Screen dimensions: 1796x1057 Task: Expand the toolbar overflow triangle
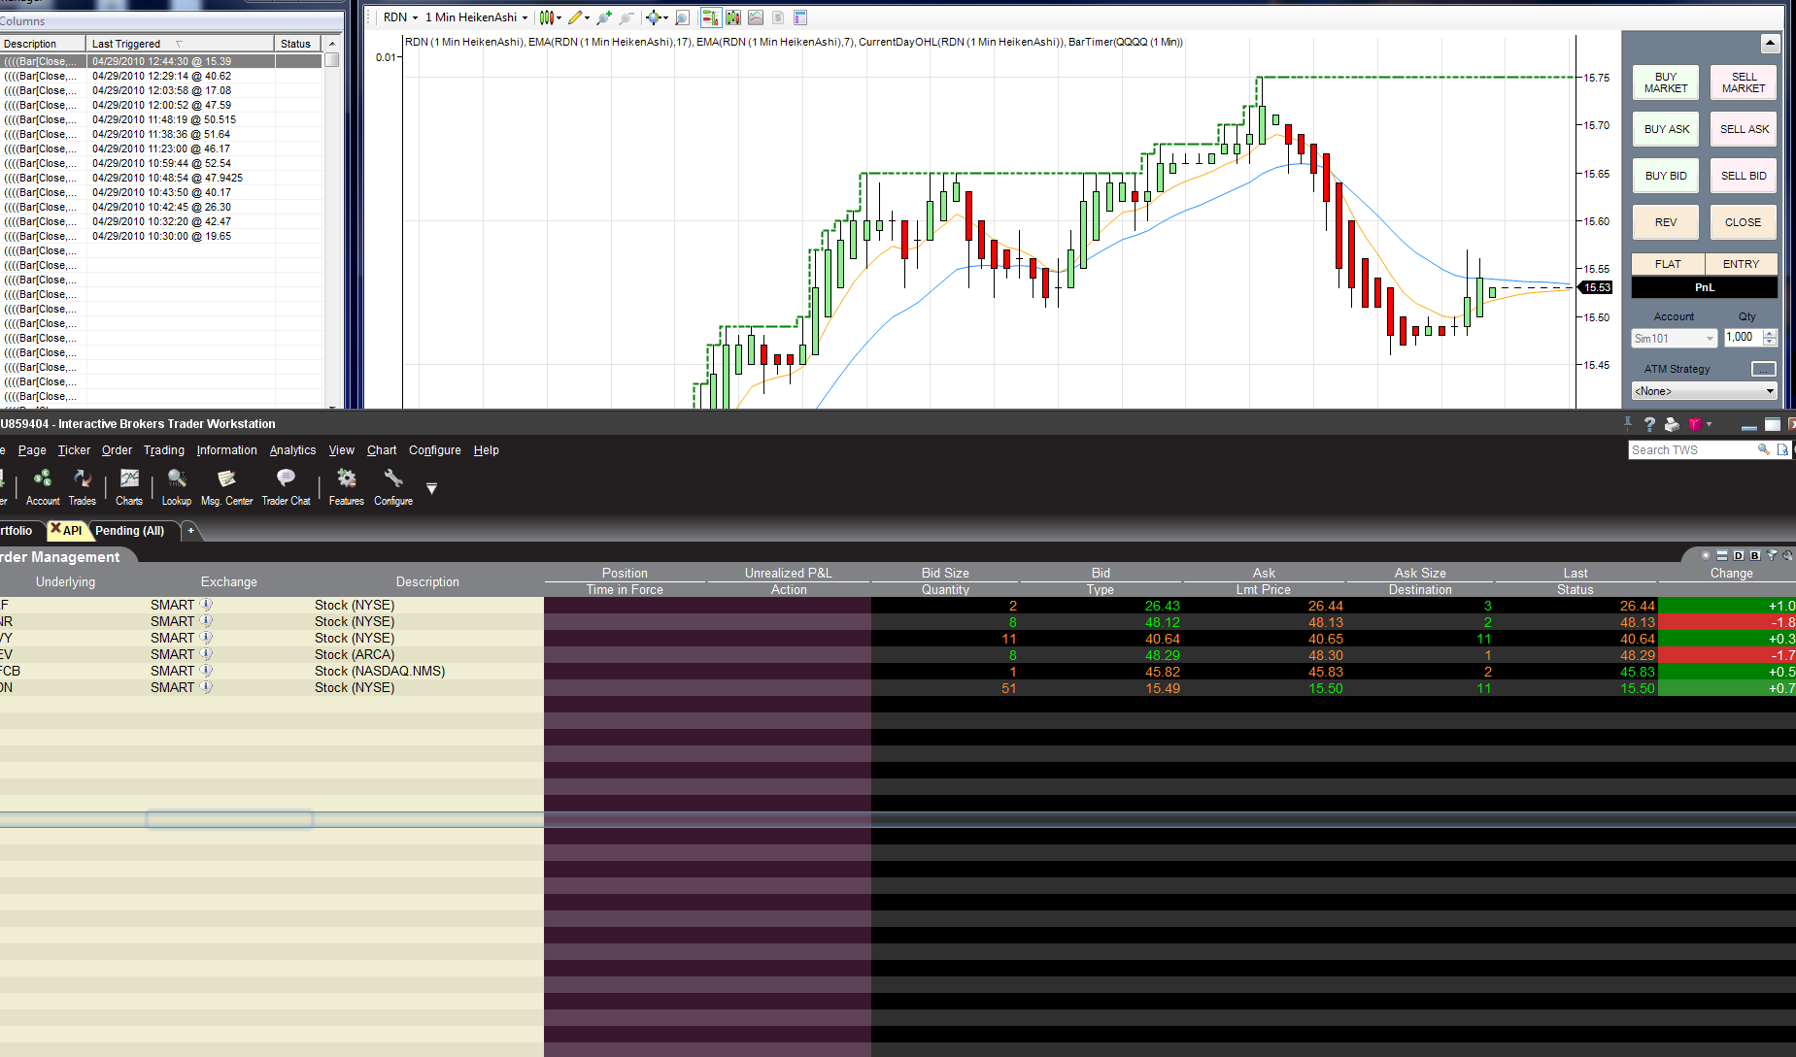click(431, 488)
